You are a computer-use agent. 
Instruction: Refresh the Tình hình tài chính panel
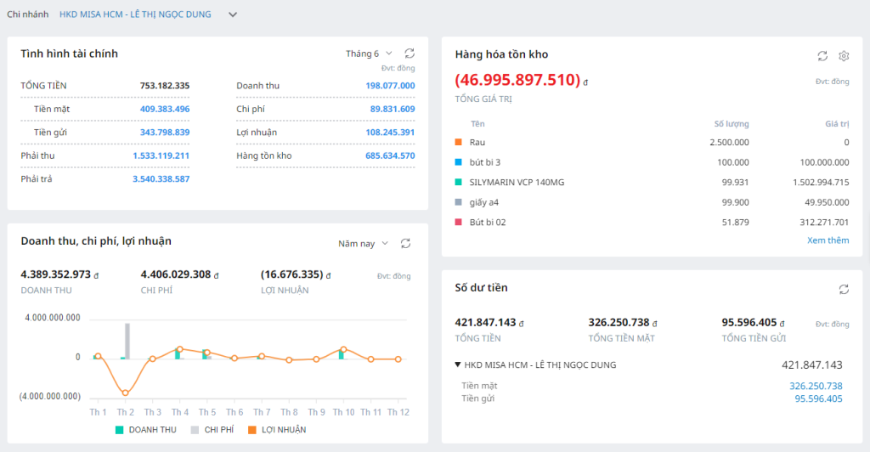click(410, 54)
